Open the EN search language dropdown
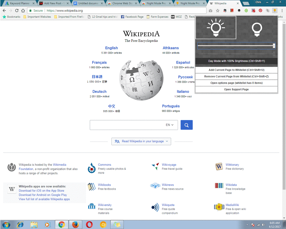Screen dimensions: 286x229 coord(170,125)
